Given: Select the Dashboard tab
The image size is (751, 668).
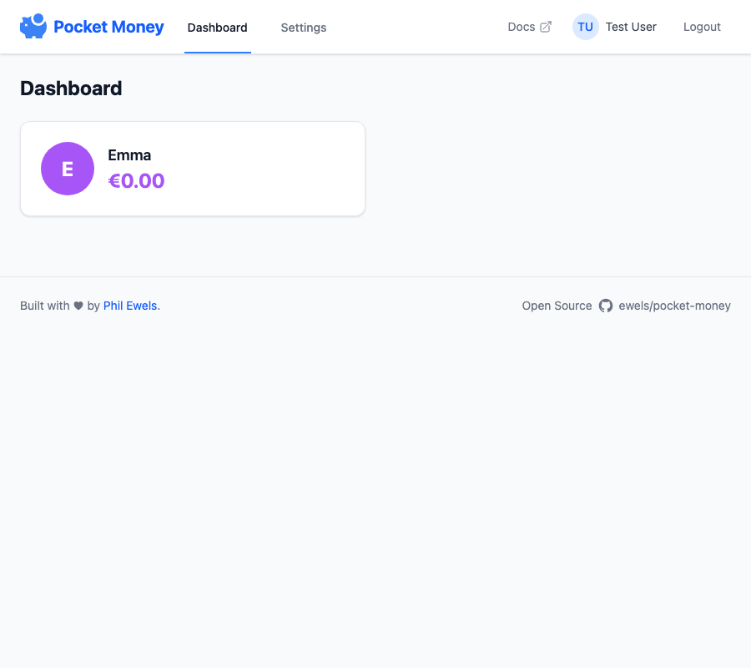Looking at the screenshot, I should [x=217, y=27].
